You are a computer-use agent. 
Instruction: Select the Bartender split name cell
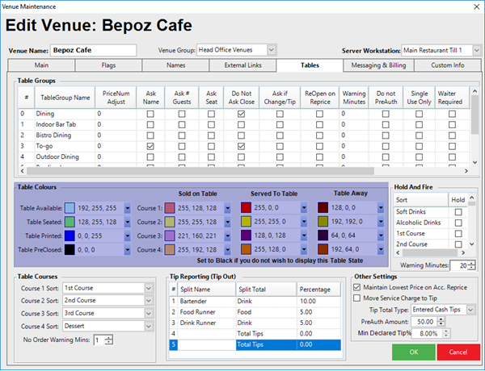click(207, 302)
